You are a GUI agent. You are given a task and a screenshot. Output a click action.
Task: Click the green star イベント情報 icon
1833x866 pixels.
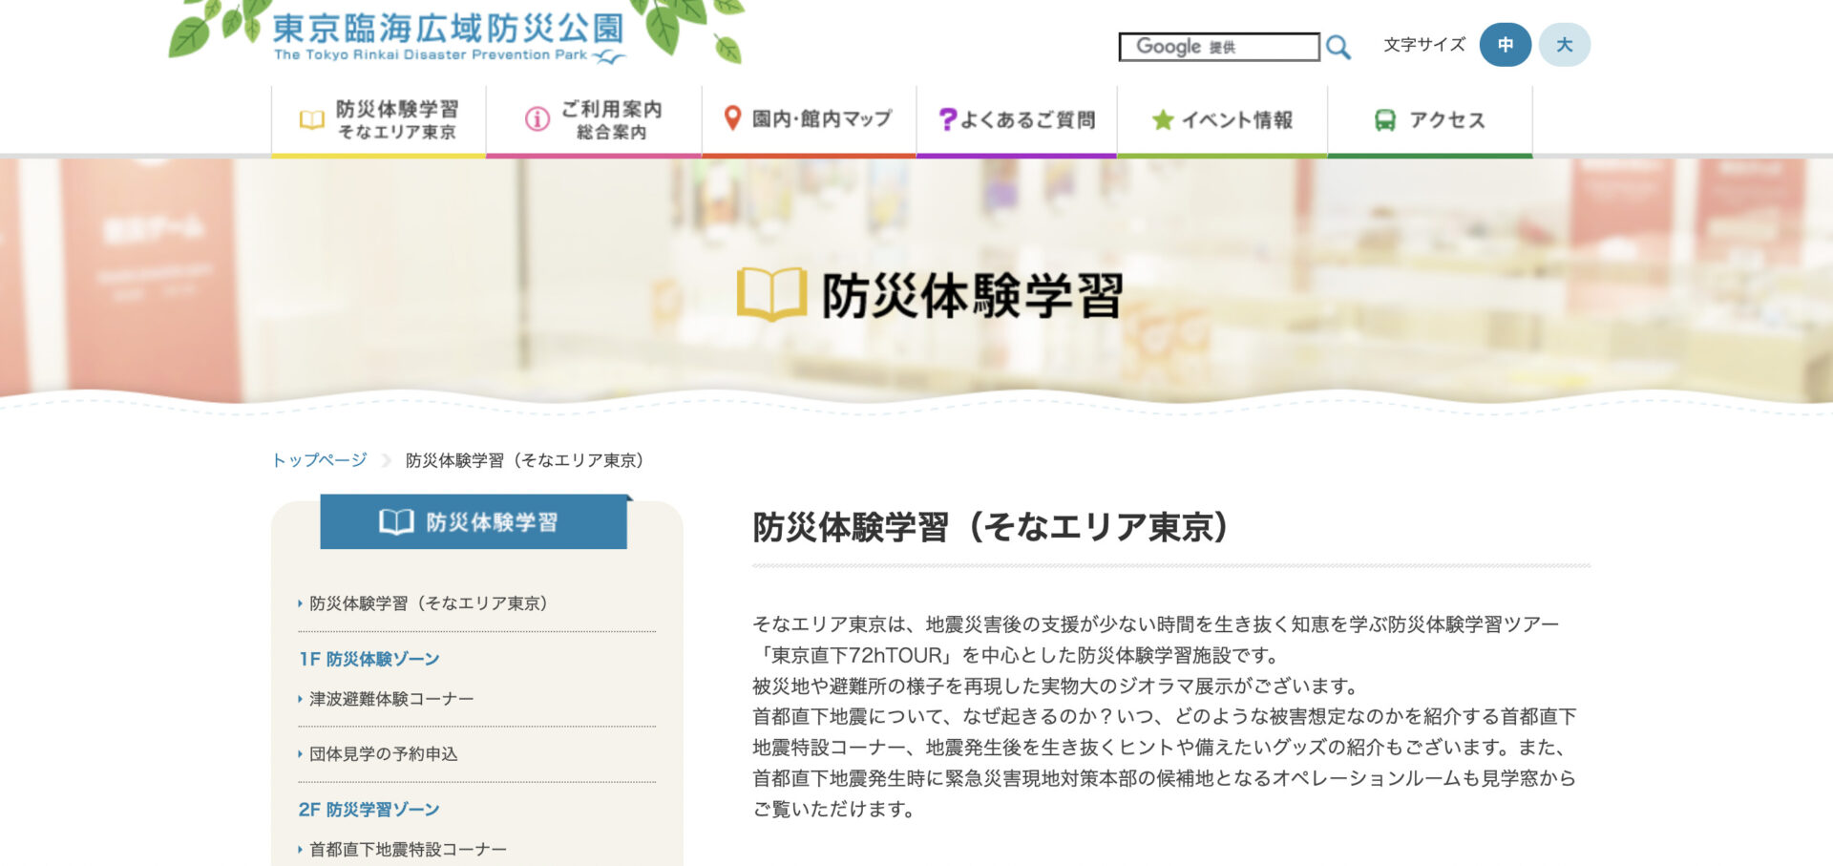click(1162, 120)
